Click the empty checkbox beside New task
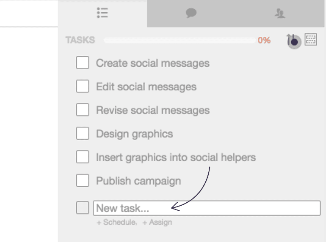 (83, 208)
